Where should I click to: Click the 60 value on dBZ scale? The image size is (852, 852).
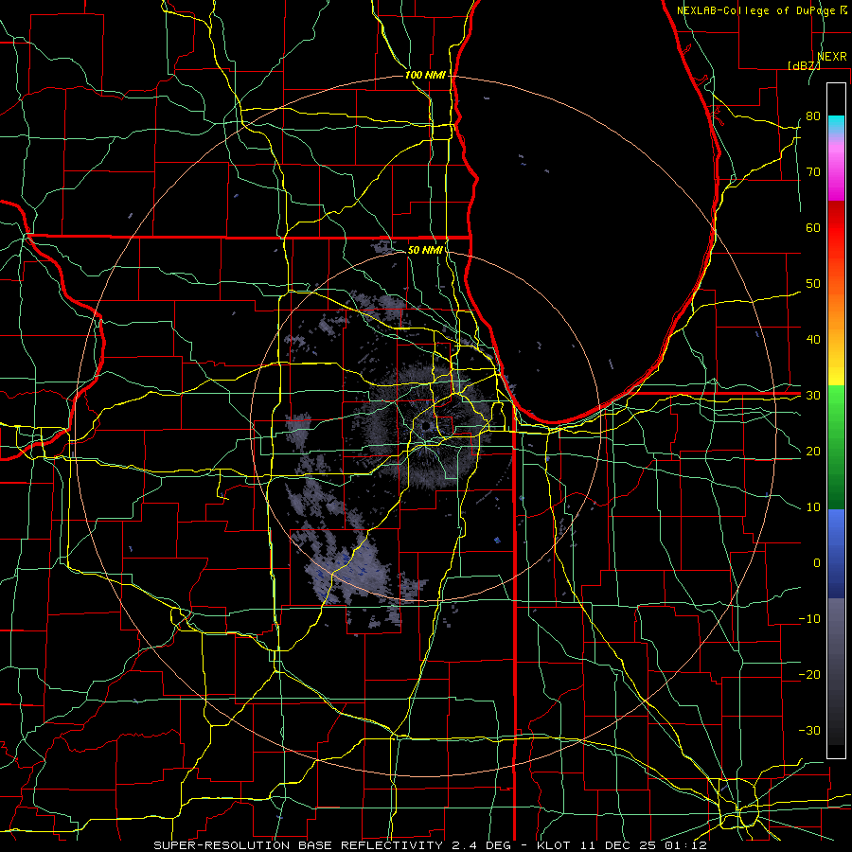click(x=813, y=227)
